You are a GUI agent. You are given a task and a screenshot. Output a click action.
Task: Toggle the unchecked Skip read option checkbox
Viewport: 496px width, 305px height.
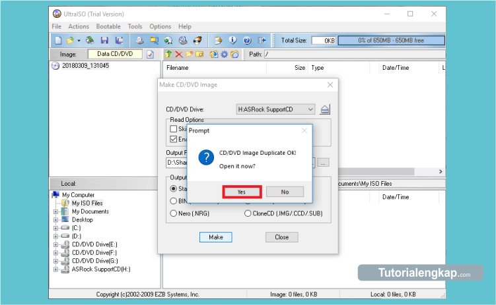[x=173, y=128]
